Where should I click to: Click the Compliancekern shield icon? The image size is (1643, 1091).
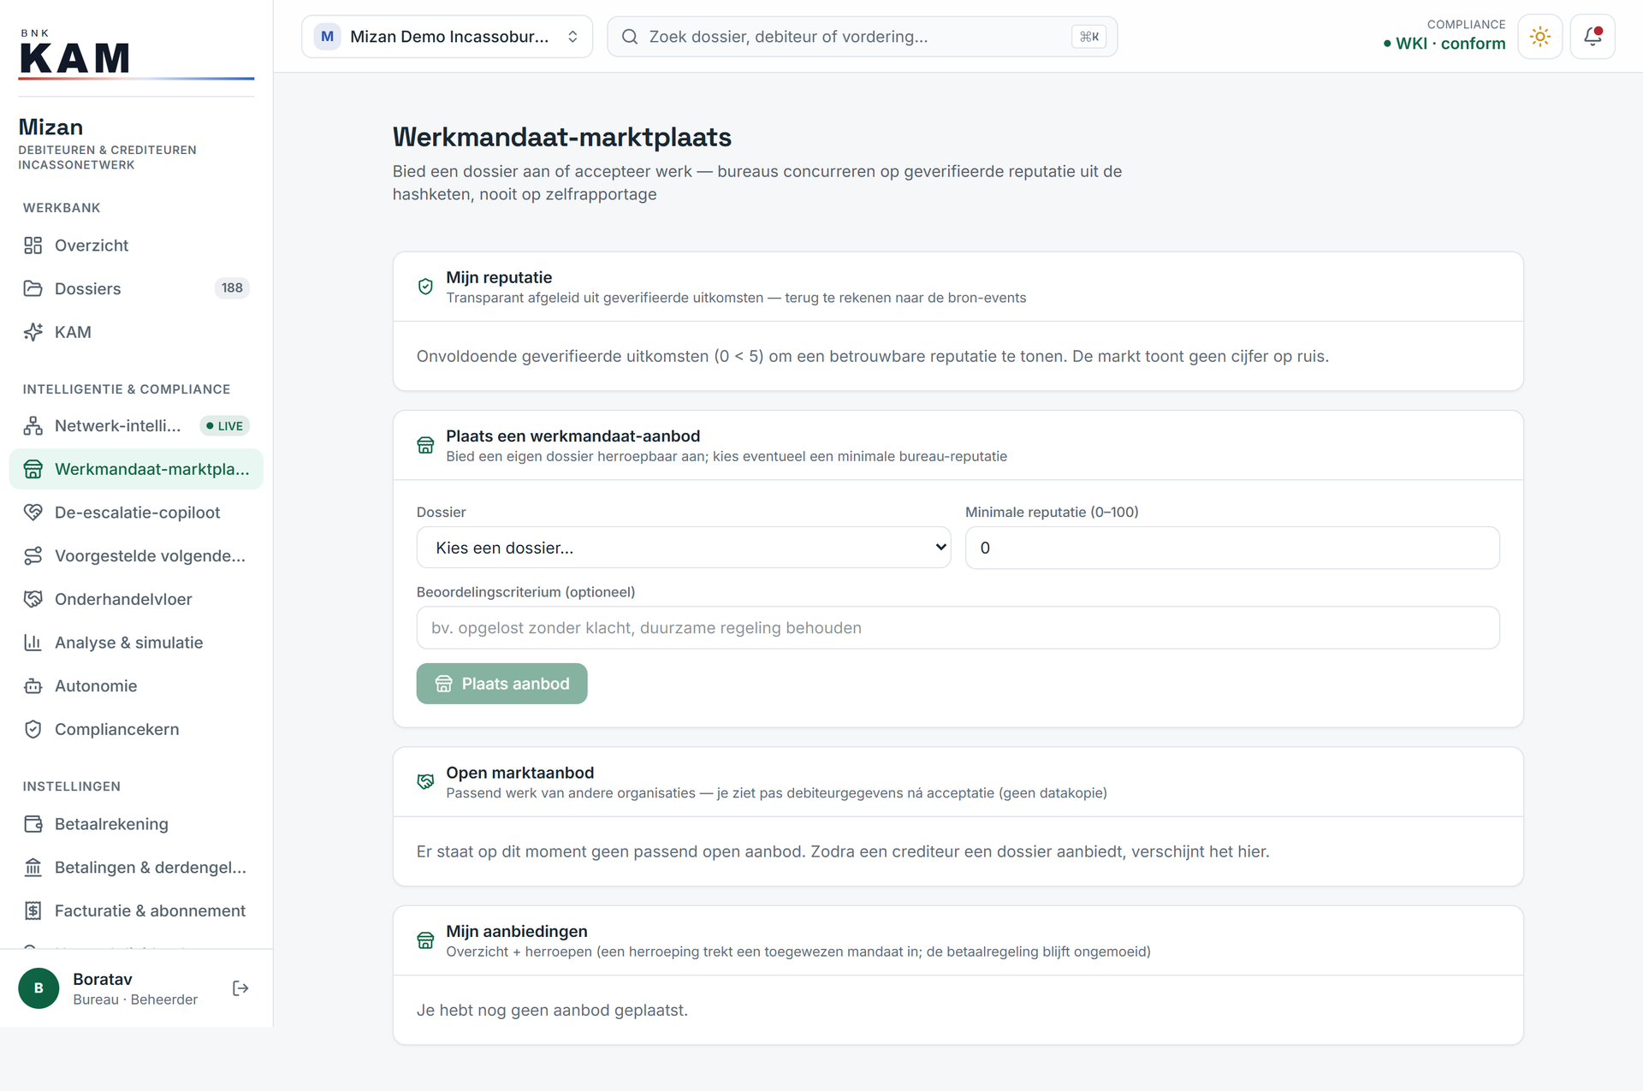33,729
